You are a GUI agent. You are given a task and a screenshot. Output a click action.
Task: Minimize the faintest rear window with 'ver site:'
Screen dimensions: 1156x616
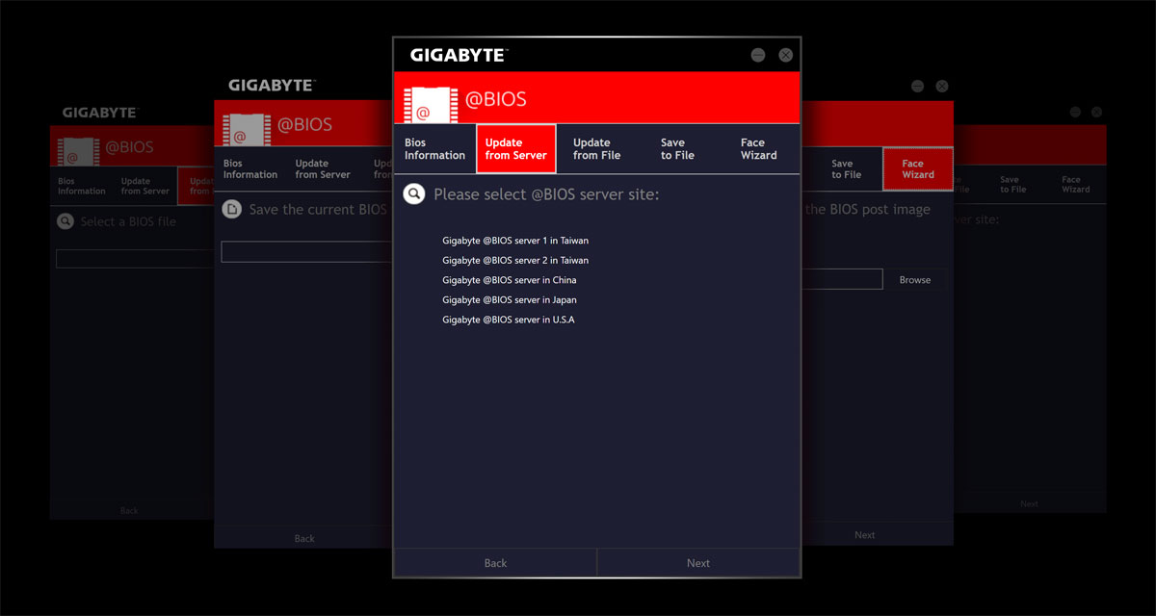[1075, 112]
